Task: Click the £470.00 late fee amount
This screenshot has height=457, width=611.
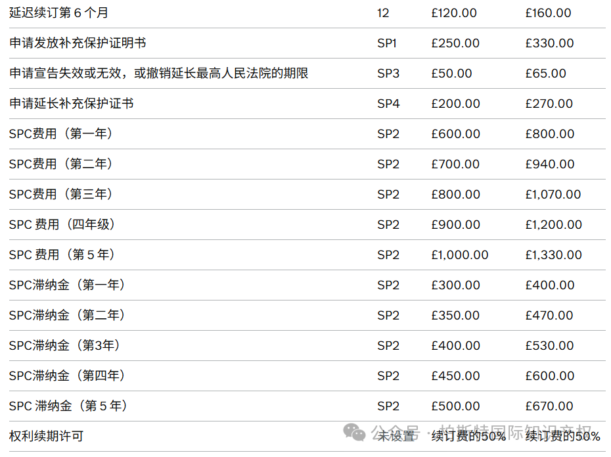Action: 550,316
